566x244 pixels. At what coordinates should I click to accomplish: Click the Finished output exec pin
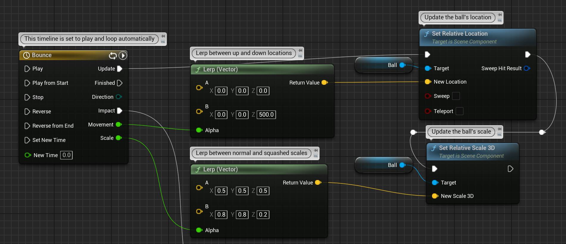click(120, 83)
